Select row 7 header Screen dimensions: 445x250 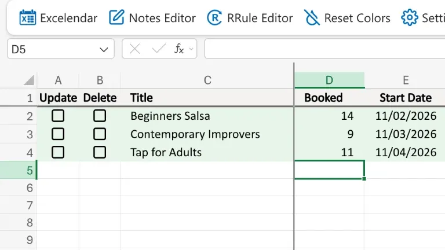tap(19, 205)
